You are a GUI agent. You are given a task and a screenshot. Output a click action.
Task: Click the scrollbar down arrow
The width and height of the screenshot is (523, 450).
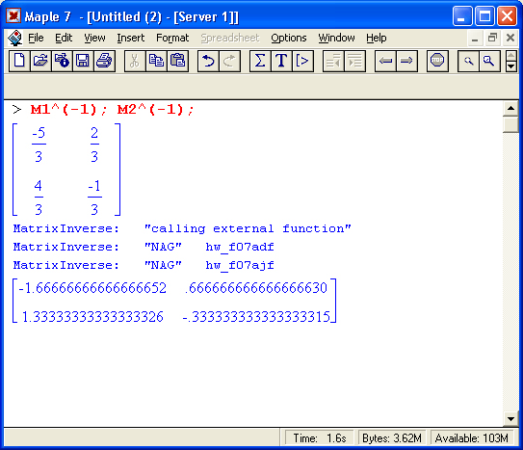[510, 419]
